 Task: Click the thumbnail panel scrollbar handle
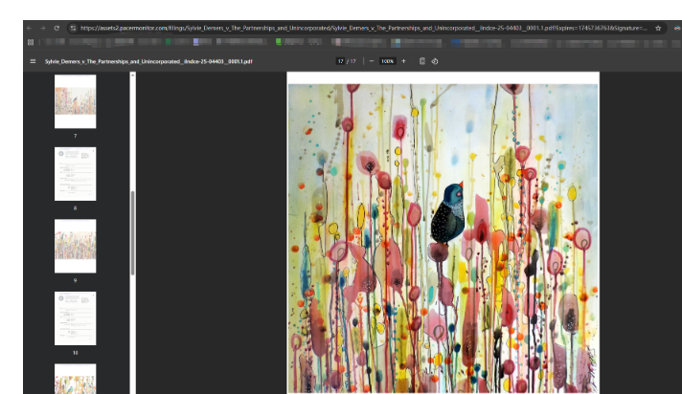click(x=132, y=232)
